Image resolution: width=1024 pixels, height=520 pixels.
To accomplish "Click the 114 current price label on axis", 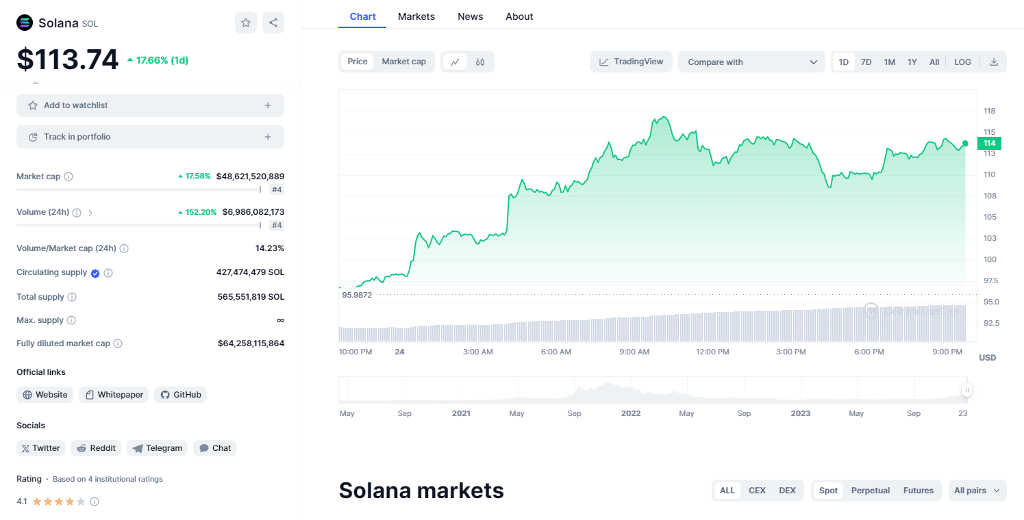I will (990, 143).
